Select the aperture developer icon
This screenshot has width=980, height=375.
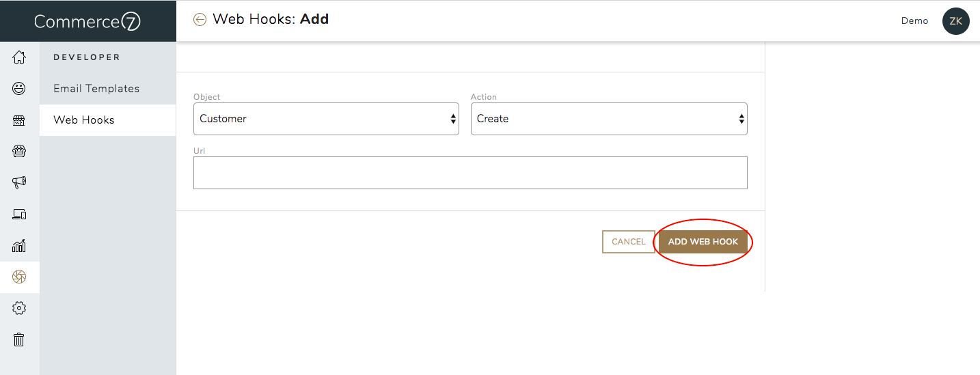(19, 277)
